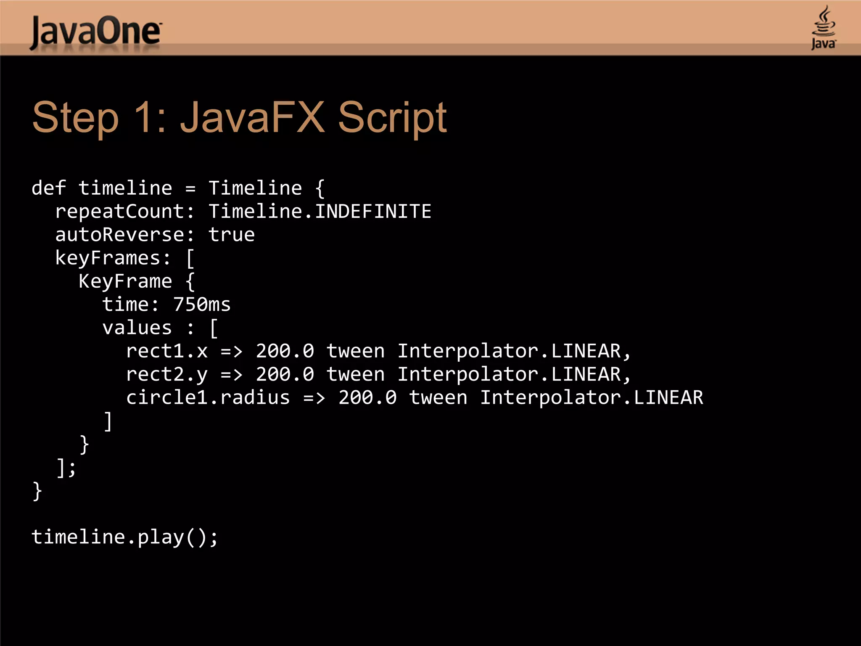Screen dimensions: 861x646
Task: Click on Timeline.INDEFINITE value
Action: [320, 211]
